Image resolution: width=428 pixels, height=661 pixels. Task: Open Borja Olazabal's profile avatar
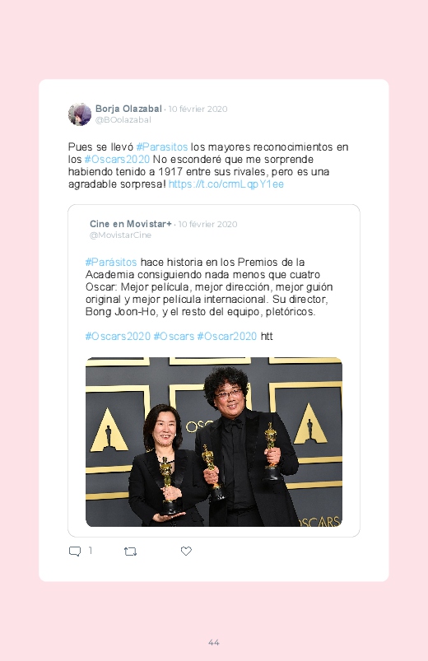pos(80,114)
